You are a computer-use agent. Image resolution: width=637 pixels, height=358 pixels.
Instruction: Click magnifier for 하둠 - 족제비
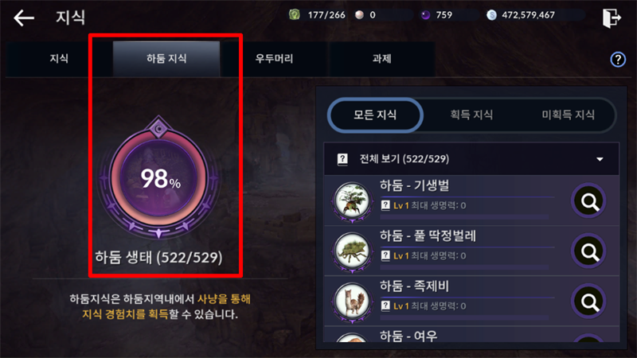(x=589, y=302)
